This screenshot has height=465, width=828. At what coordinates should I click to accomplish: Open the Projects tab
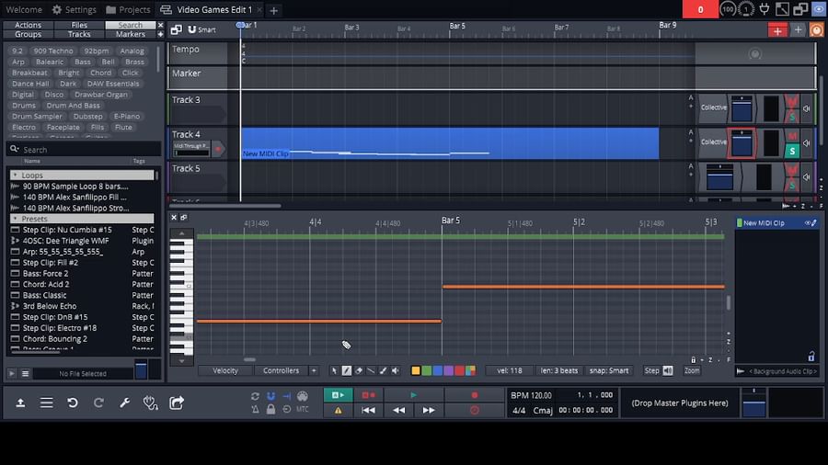(128, 9)
